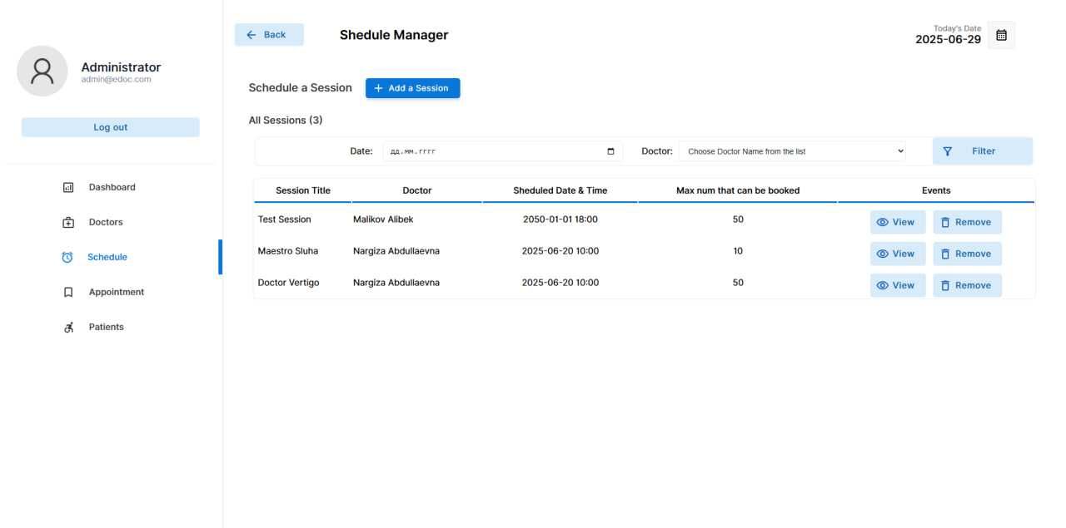Image resolution: width=1066 pixels, height=528 pixels.
Task: Click the Max num that can be booked header
Action: [x=738, y=190]
